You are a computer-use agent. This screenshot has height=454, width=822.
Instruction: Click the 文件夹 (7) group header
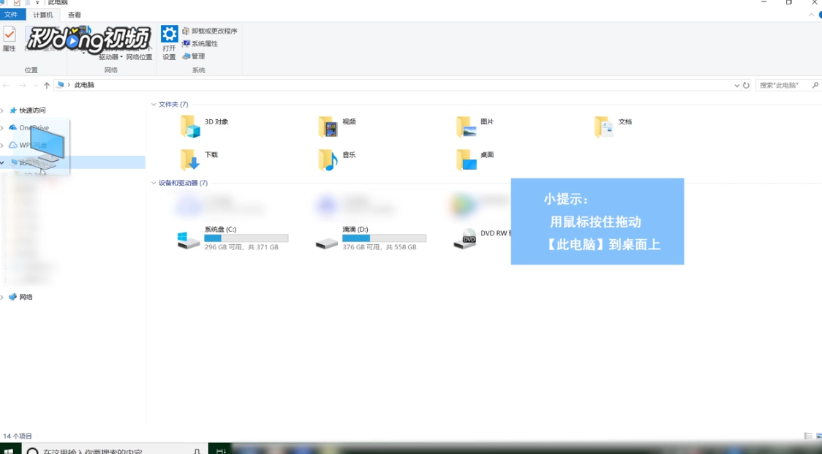click(173, 105)
